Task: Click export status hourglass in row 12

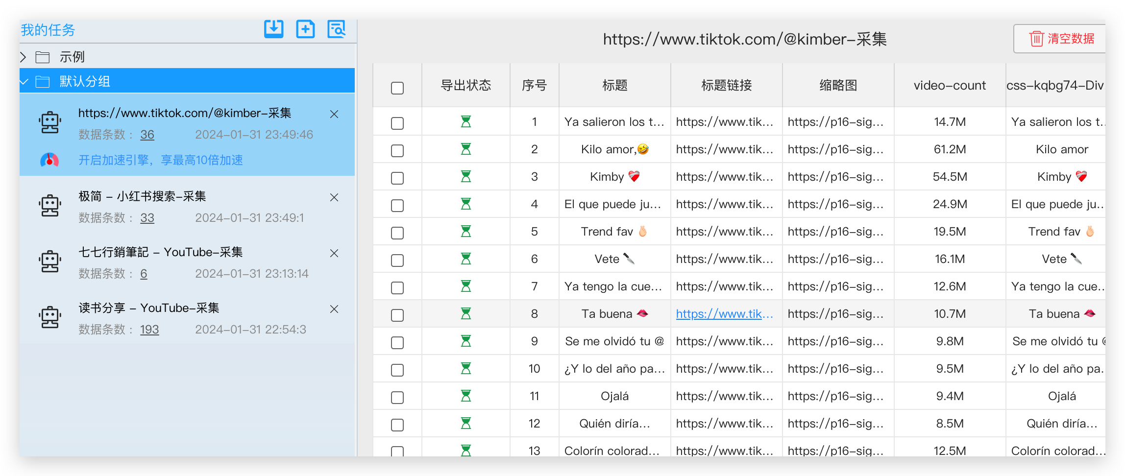Action: coord(466,423)
